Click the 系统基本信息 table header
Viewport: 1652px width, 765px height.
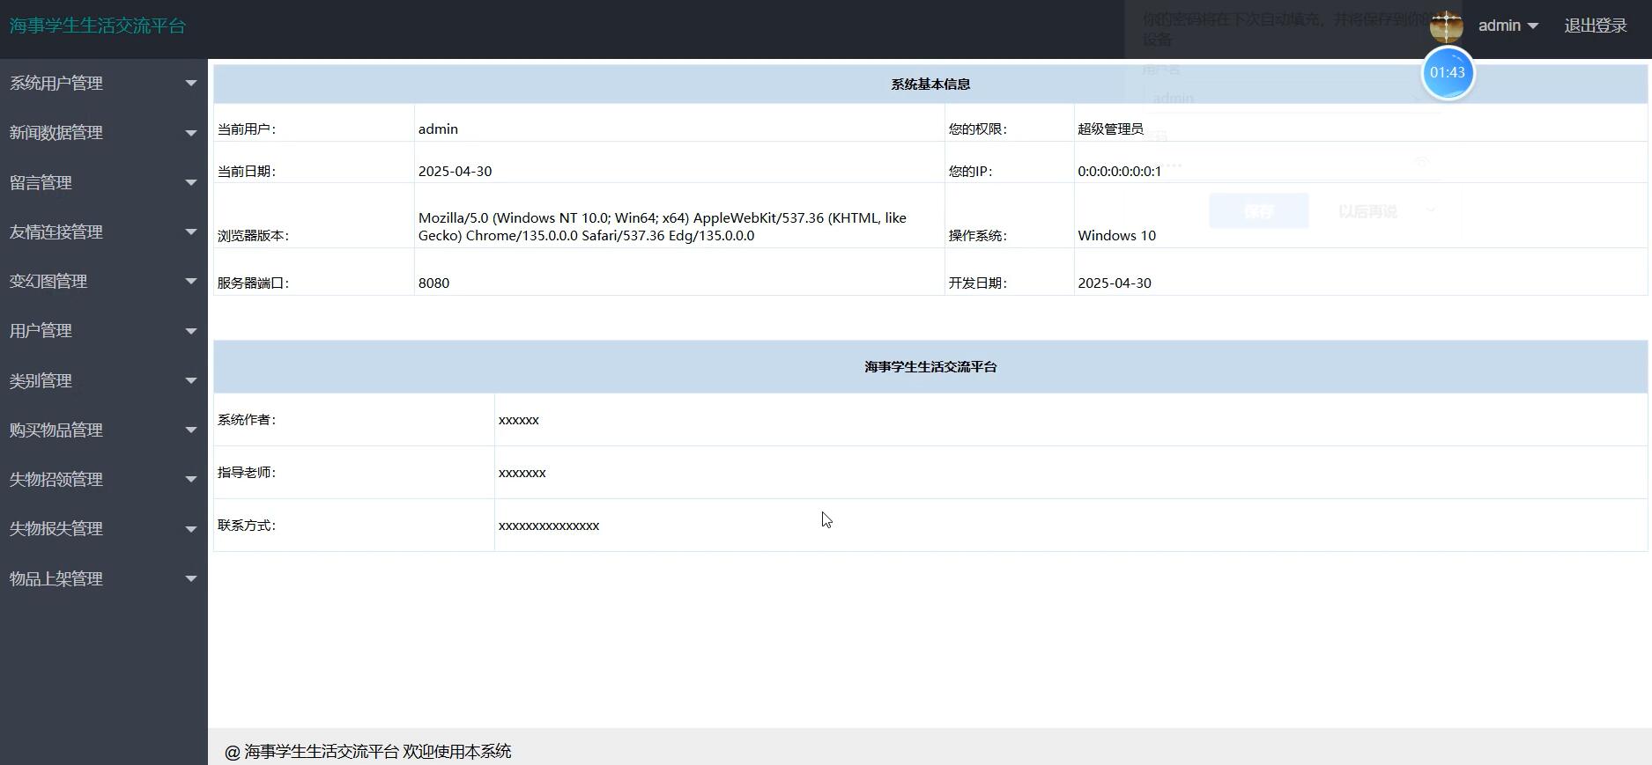point(930,85)
